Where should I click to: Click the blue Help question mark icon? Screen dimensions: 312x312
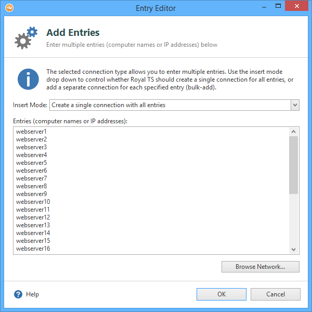coord(18,294)
